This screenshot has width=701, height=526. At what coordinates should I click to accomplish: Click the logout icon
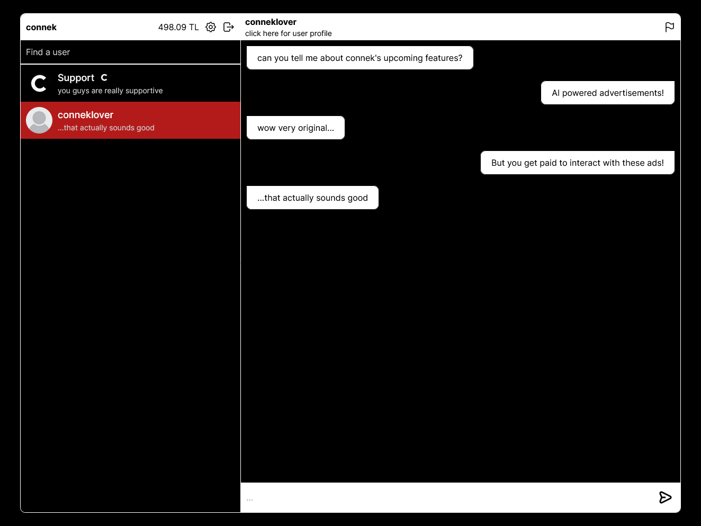[229, 27]
